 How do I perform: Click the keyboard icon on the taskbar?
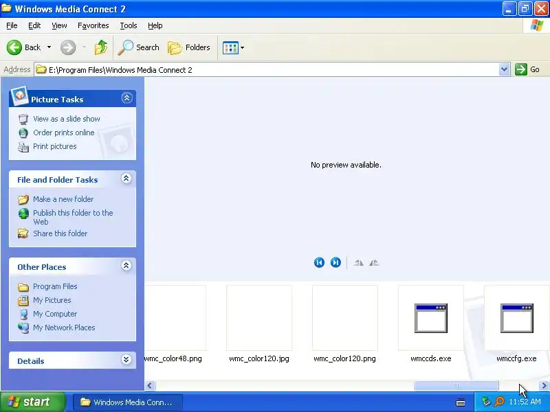[x=461, y=402]
